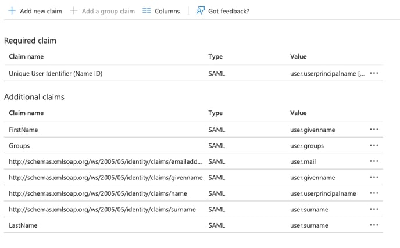
Task: Click the emailaddress claim name
Action: [105, 161]
